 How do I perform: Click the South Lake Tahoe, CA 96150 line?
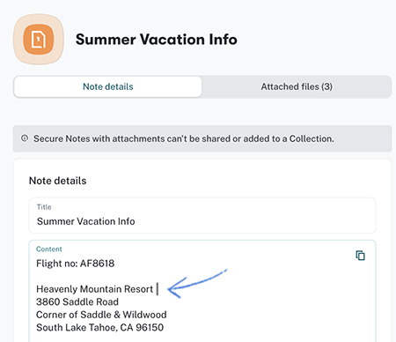[x=99, y=327]
